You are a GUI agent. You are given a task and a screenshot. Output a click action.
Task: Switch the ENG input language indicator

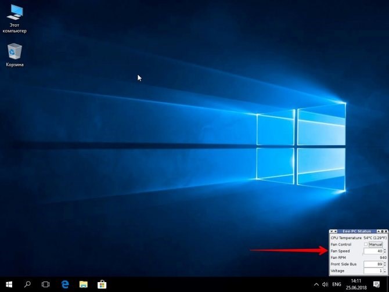[x=337, y=284]
